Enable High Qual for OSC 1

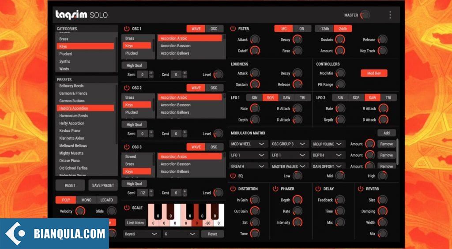(x=134, y=65)
